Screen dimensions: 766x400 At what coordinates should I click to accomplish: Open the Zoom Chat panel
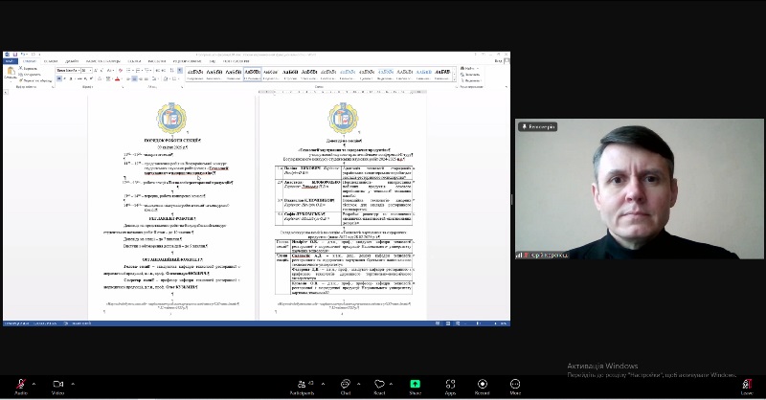tap(346, 387)
